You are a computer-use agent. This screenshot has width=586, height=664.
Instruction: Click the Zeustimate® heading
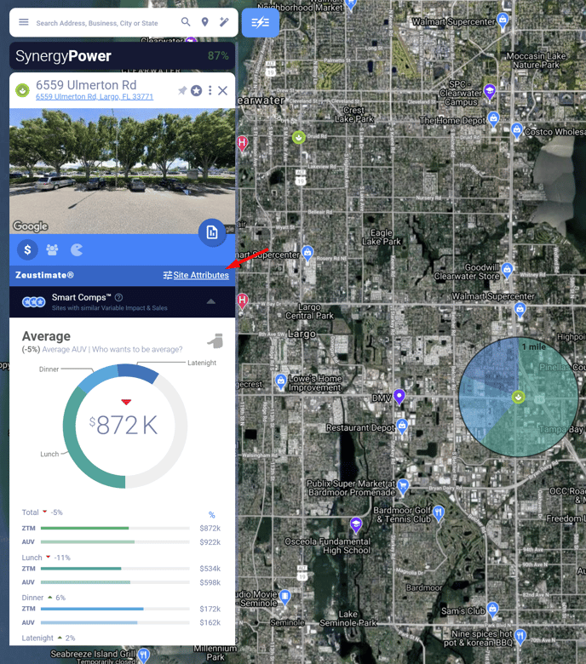(x=44, y=275)
